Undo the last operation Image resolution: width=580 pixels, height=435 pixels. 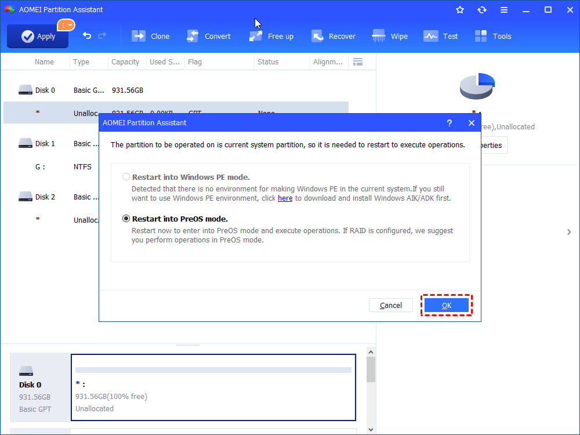click(86, 35)
